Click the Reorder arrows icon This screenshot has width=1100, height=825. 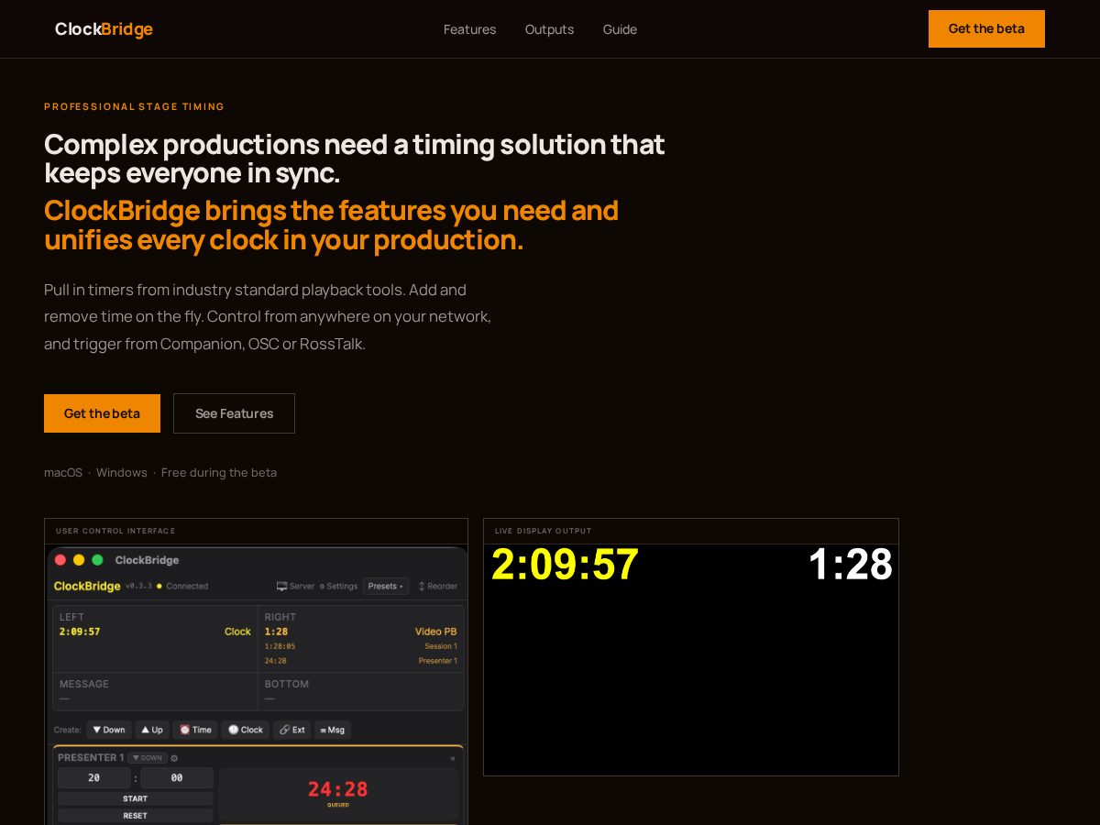(x=422, y=586)
